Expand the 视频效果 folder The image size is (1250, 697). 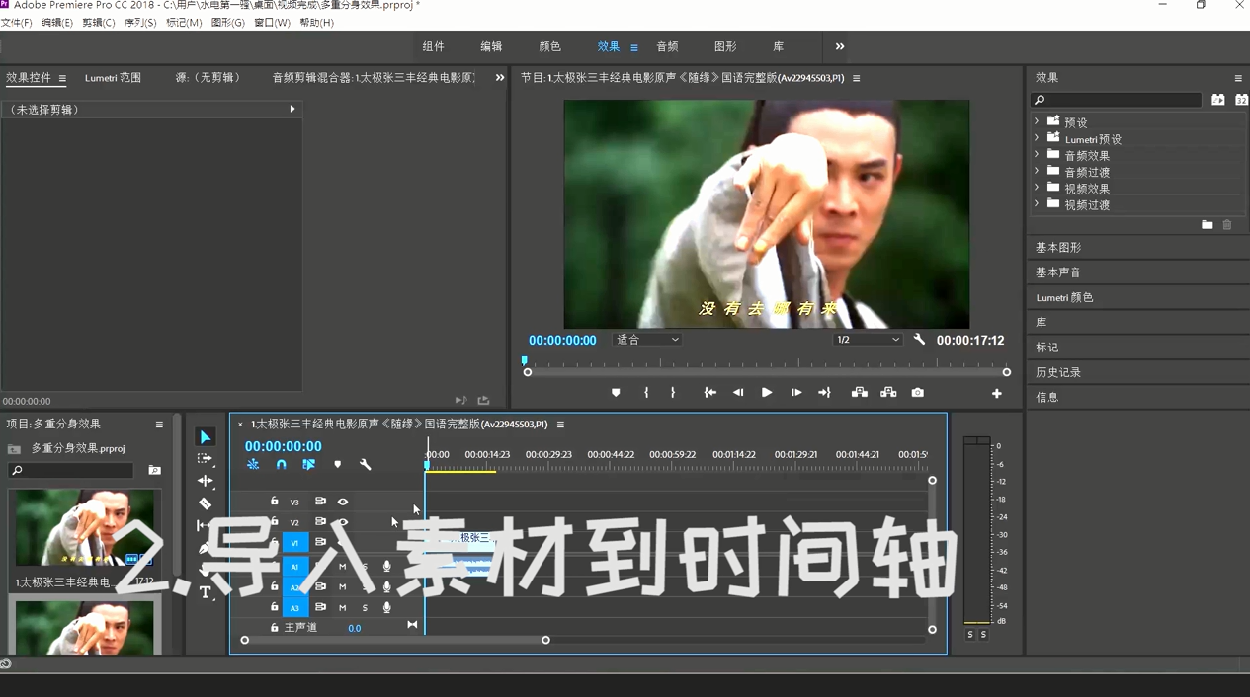pyautogui.click(x=1037, y=188)
